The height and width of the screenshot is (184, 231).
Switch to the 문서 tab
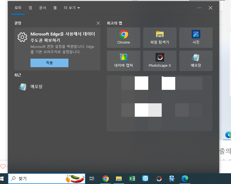[43, 8]
